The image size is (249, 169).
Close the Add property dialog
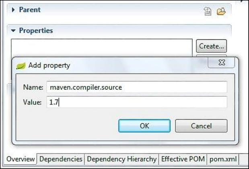(221, 63)
